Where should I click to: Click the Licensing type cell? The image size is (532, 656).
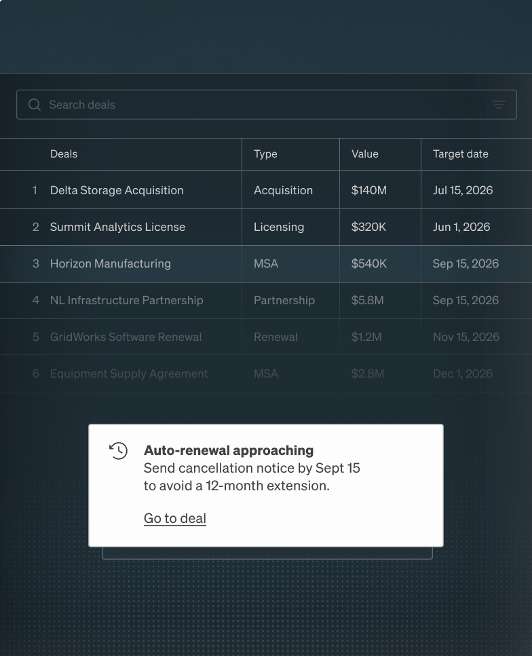tap(279, 227)
